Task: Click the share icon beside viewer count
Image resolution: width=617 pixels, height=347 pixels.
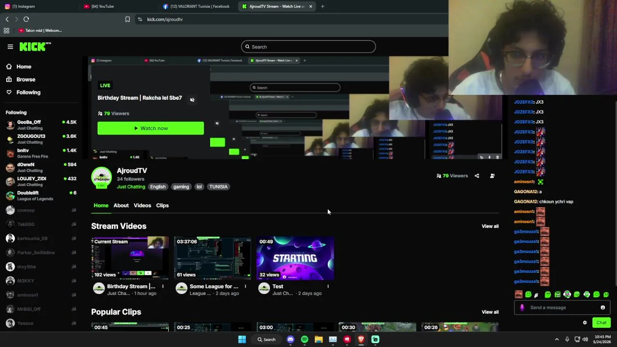Action: (x=477, y=176)
